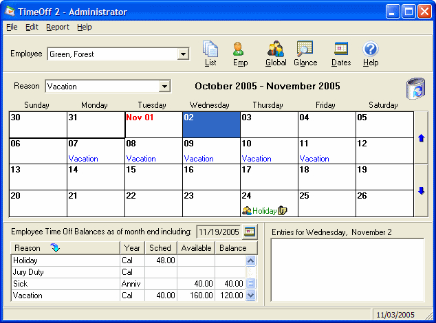Click the recycle bin delete icon
The image size is (436, 323).
point(415,89)
